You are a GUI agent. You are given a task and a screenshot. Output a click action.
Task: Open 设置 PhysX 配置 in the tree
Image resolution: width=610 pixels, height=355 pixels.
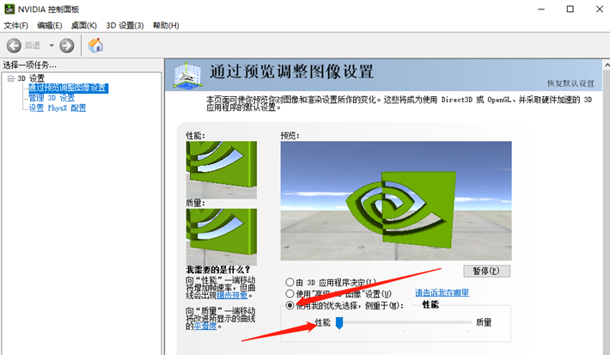coord(58,108)
